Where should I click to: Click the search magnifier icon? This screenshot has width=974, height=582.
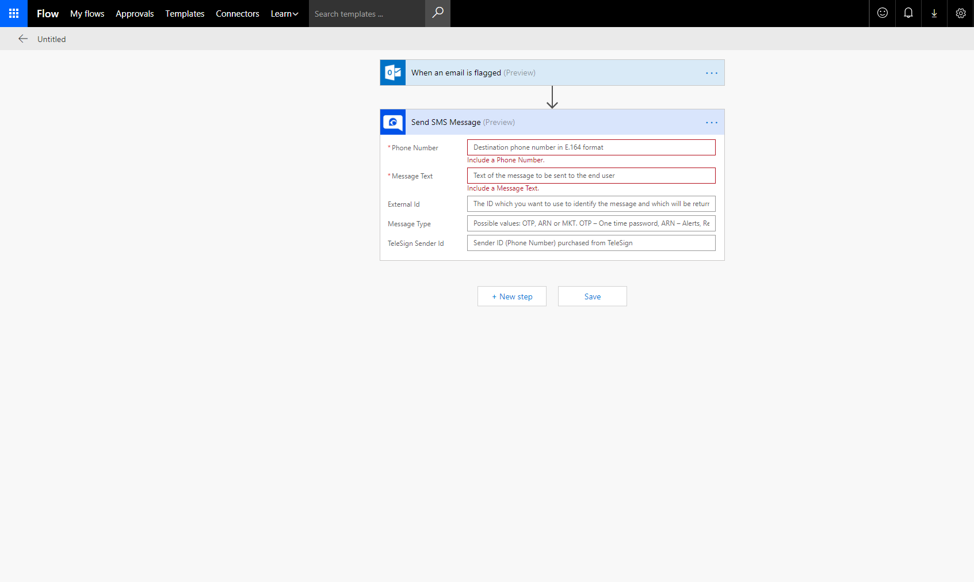click(x=438, y=13)
